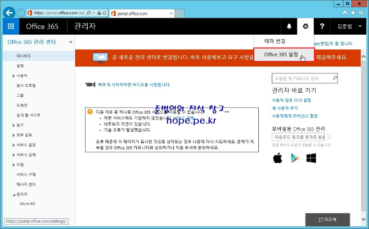Open the 김준범 user account dropdown
This screenshot has height=229, width=369.
(x=349, y=27)
